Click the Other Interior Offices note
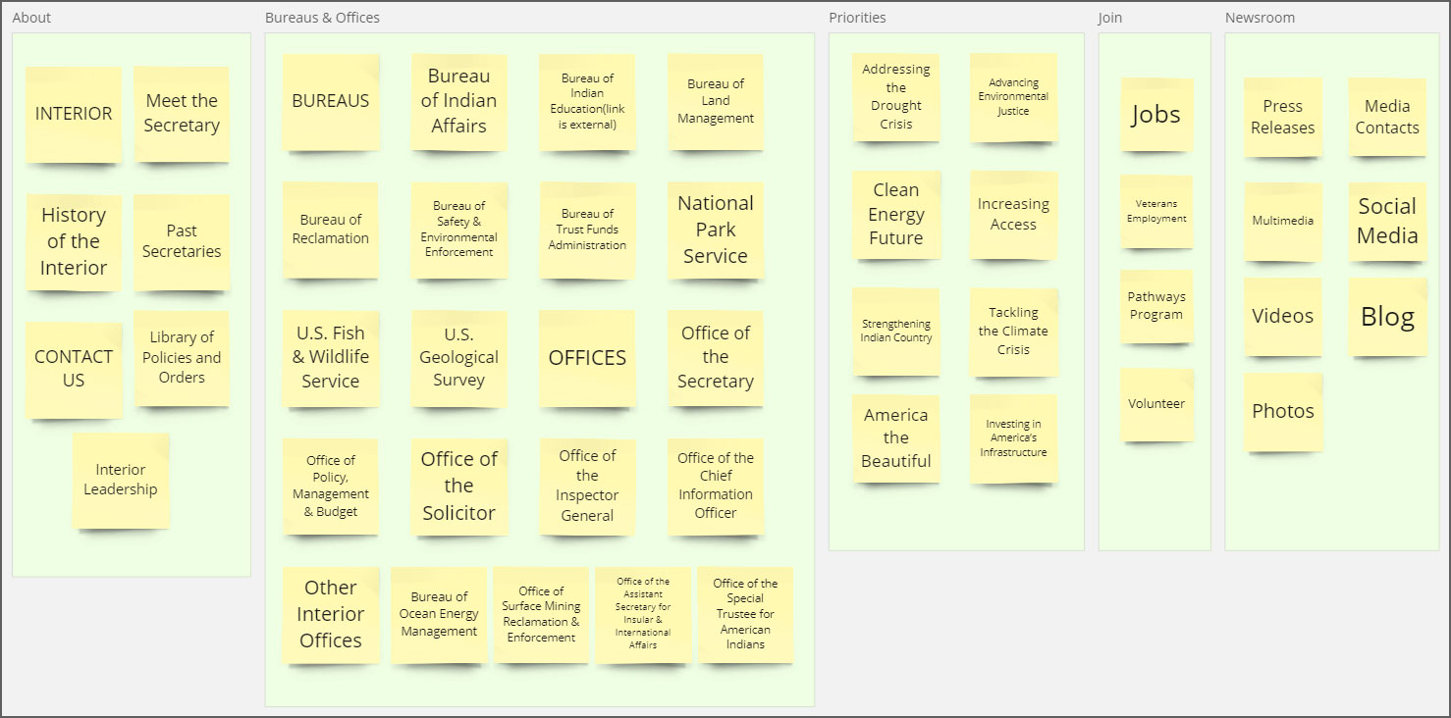The height and width of the screenshot is (718, 1451). tap(331, 615)
